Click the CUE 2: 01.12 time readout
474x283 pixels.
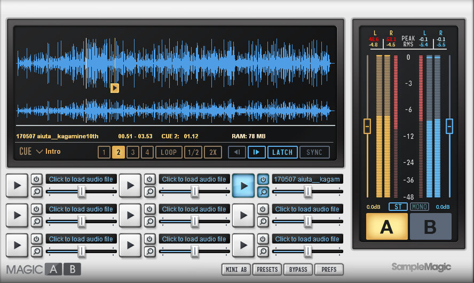(x=180, y=136)
